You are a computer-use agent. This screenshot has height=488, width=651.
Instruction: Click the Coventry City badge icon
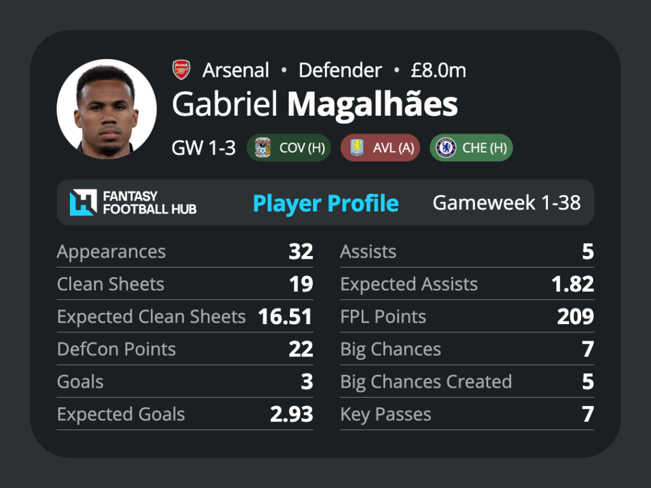[x=263, y=147]
